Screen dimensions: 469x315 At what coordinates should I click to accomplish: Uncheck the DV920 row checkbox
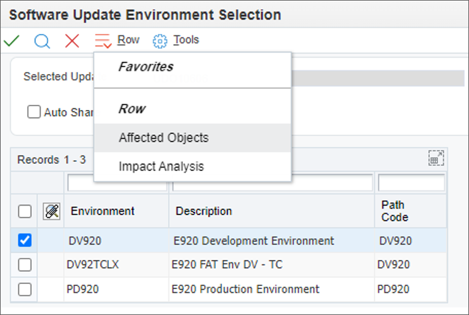25,240
